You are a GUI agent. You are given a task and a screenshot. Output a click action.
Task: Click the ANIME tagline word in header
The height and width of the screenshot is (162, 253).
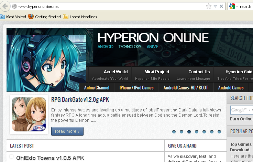[153, 47]
